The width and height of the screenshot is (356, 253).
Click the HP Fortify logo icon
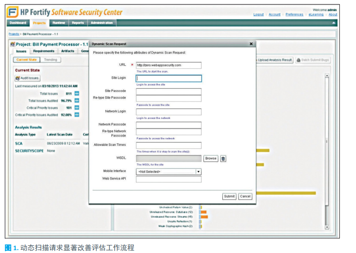coord(12,12)
